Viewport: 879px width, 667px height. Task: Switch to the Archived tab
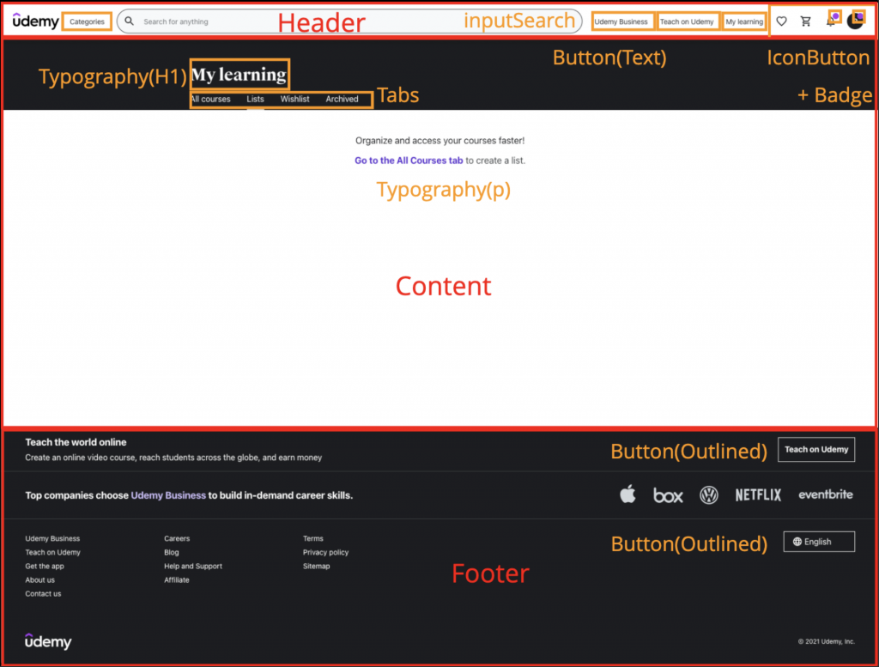coord(342,100)
